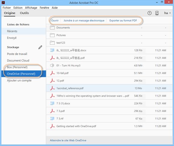Viewport: 174px width, 146px height.
Task: Click the pencil edit icon beside Stockage
Action: pyautogui.click(x=40, y=47)
